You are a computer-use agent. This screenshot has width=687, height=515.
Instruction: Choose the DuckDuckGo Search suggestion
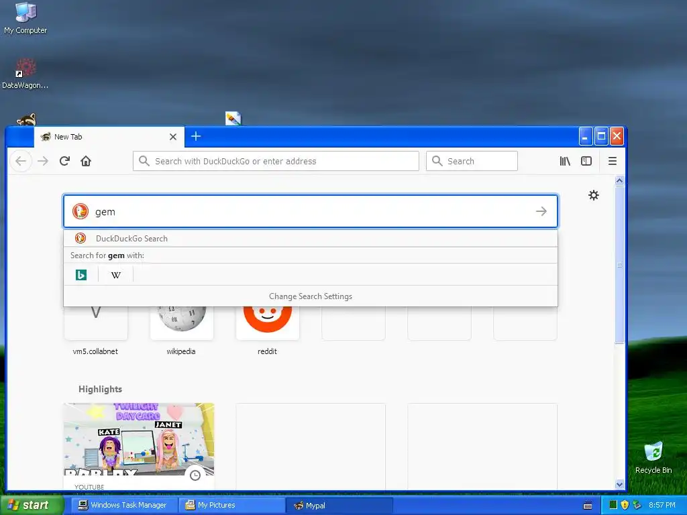tap(311, 239)
